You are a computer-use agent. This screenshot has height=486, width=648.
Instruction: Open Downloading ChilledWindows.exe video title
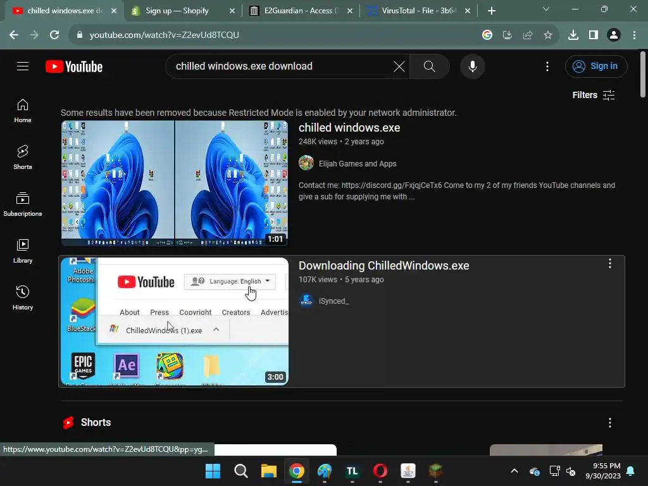click(384, 266)
